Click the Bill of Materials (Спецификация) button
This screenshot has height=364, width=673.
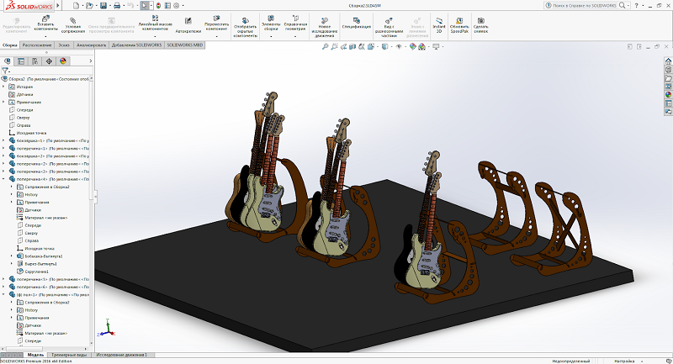[x=357, y=24]
